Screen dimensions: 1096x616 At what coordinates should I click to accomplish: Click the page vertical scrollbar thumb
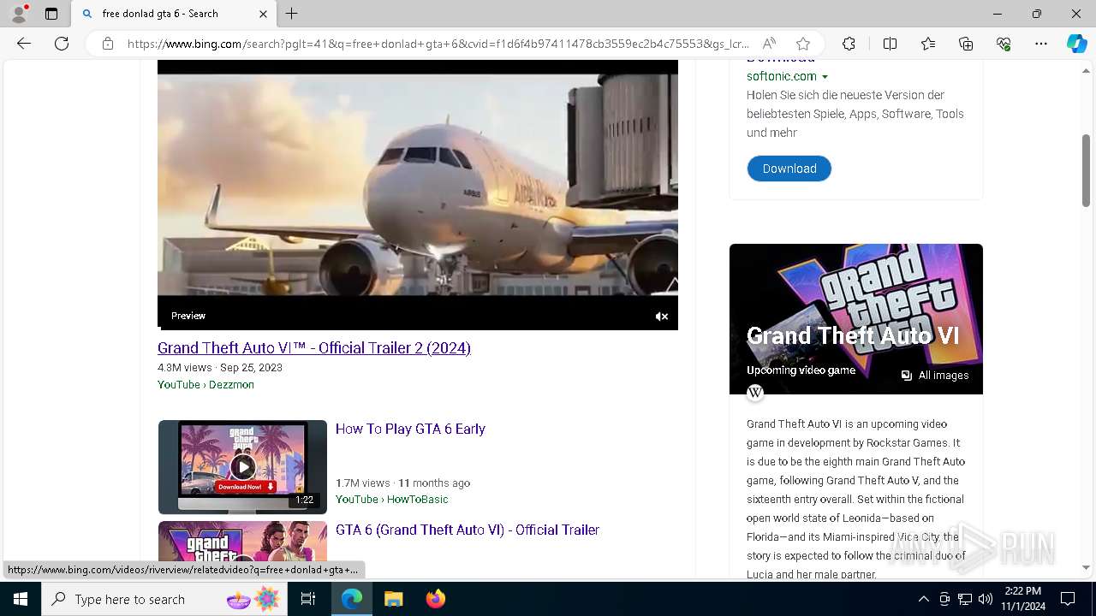tap(1086, 170)
